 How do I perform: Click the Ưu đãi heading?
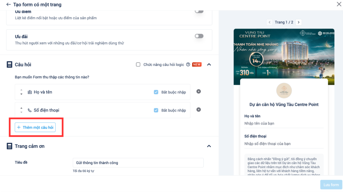click(21, 37)
